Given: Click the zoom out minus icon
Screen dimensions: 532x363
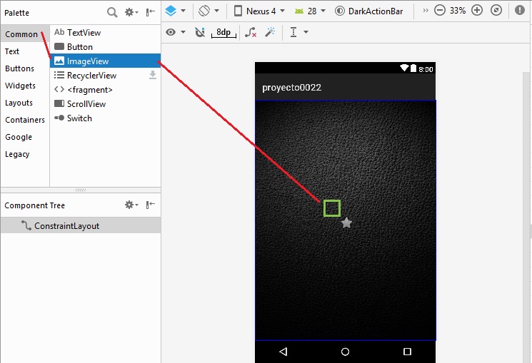Looking at the screenshot, I should tap(440, 11).
